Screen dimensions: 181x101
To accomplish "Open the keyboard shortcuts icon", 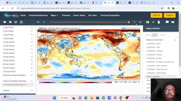I will click(173, 22).
